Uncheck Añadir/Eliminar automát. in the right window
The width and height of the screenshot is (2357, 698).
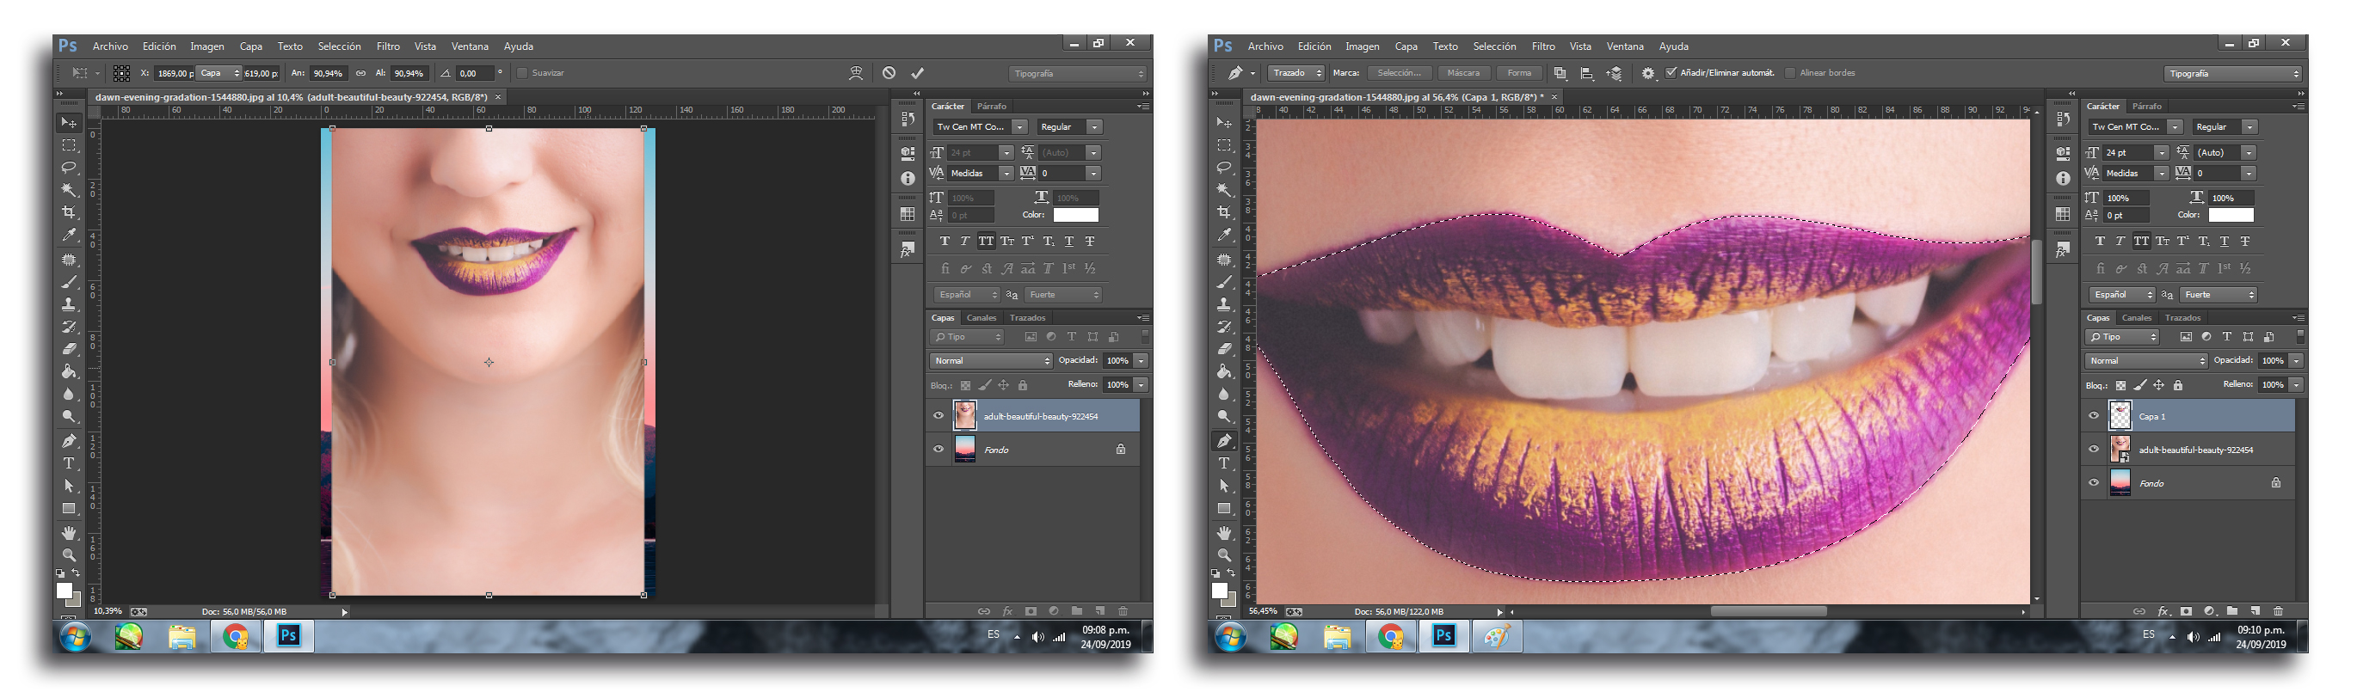click(x=1671, y=73)
